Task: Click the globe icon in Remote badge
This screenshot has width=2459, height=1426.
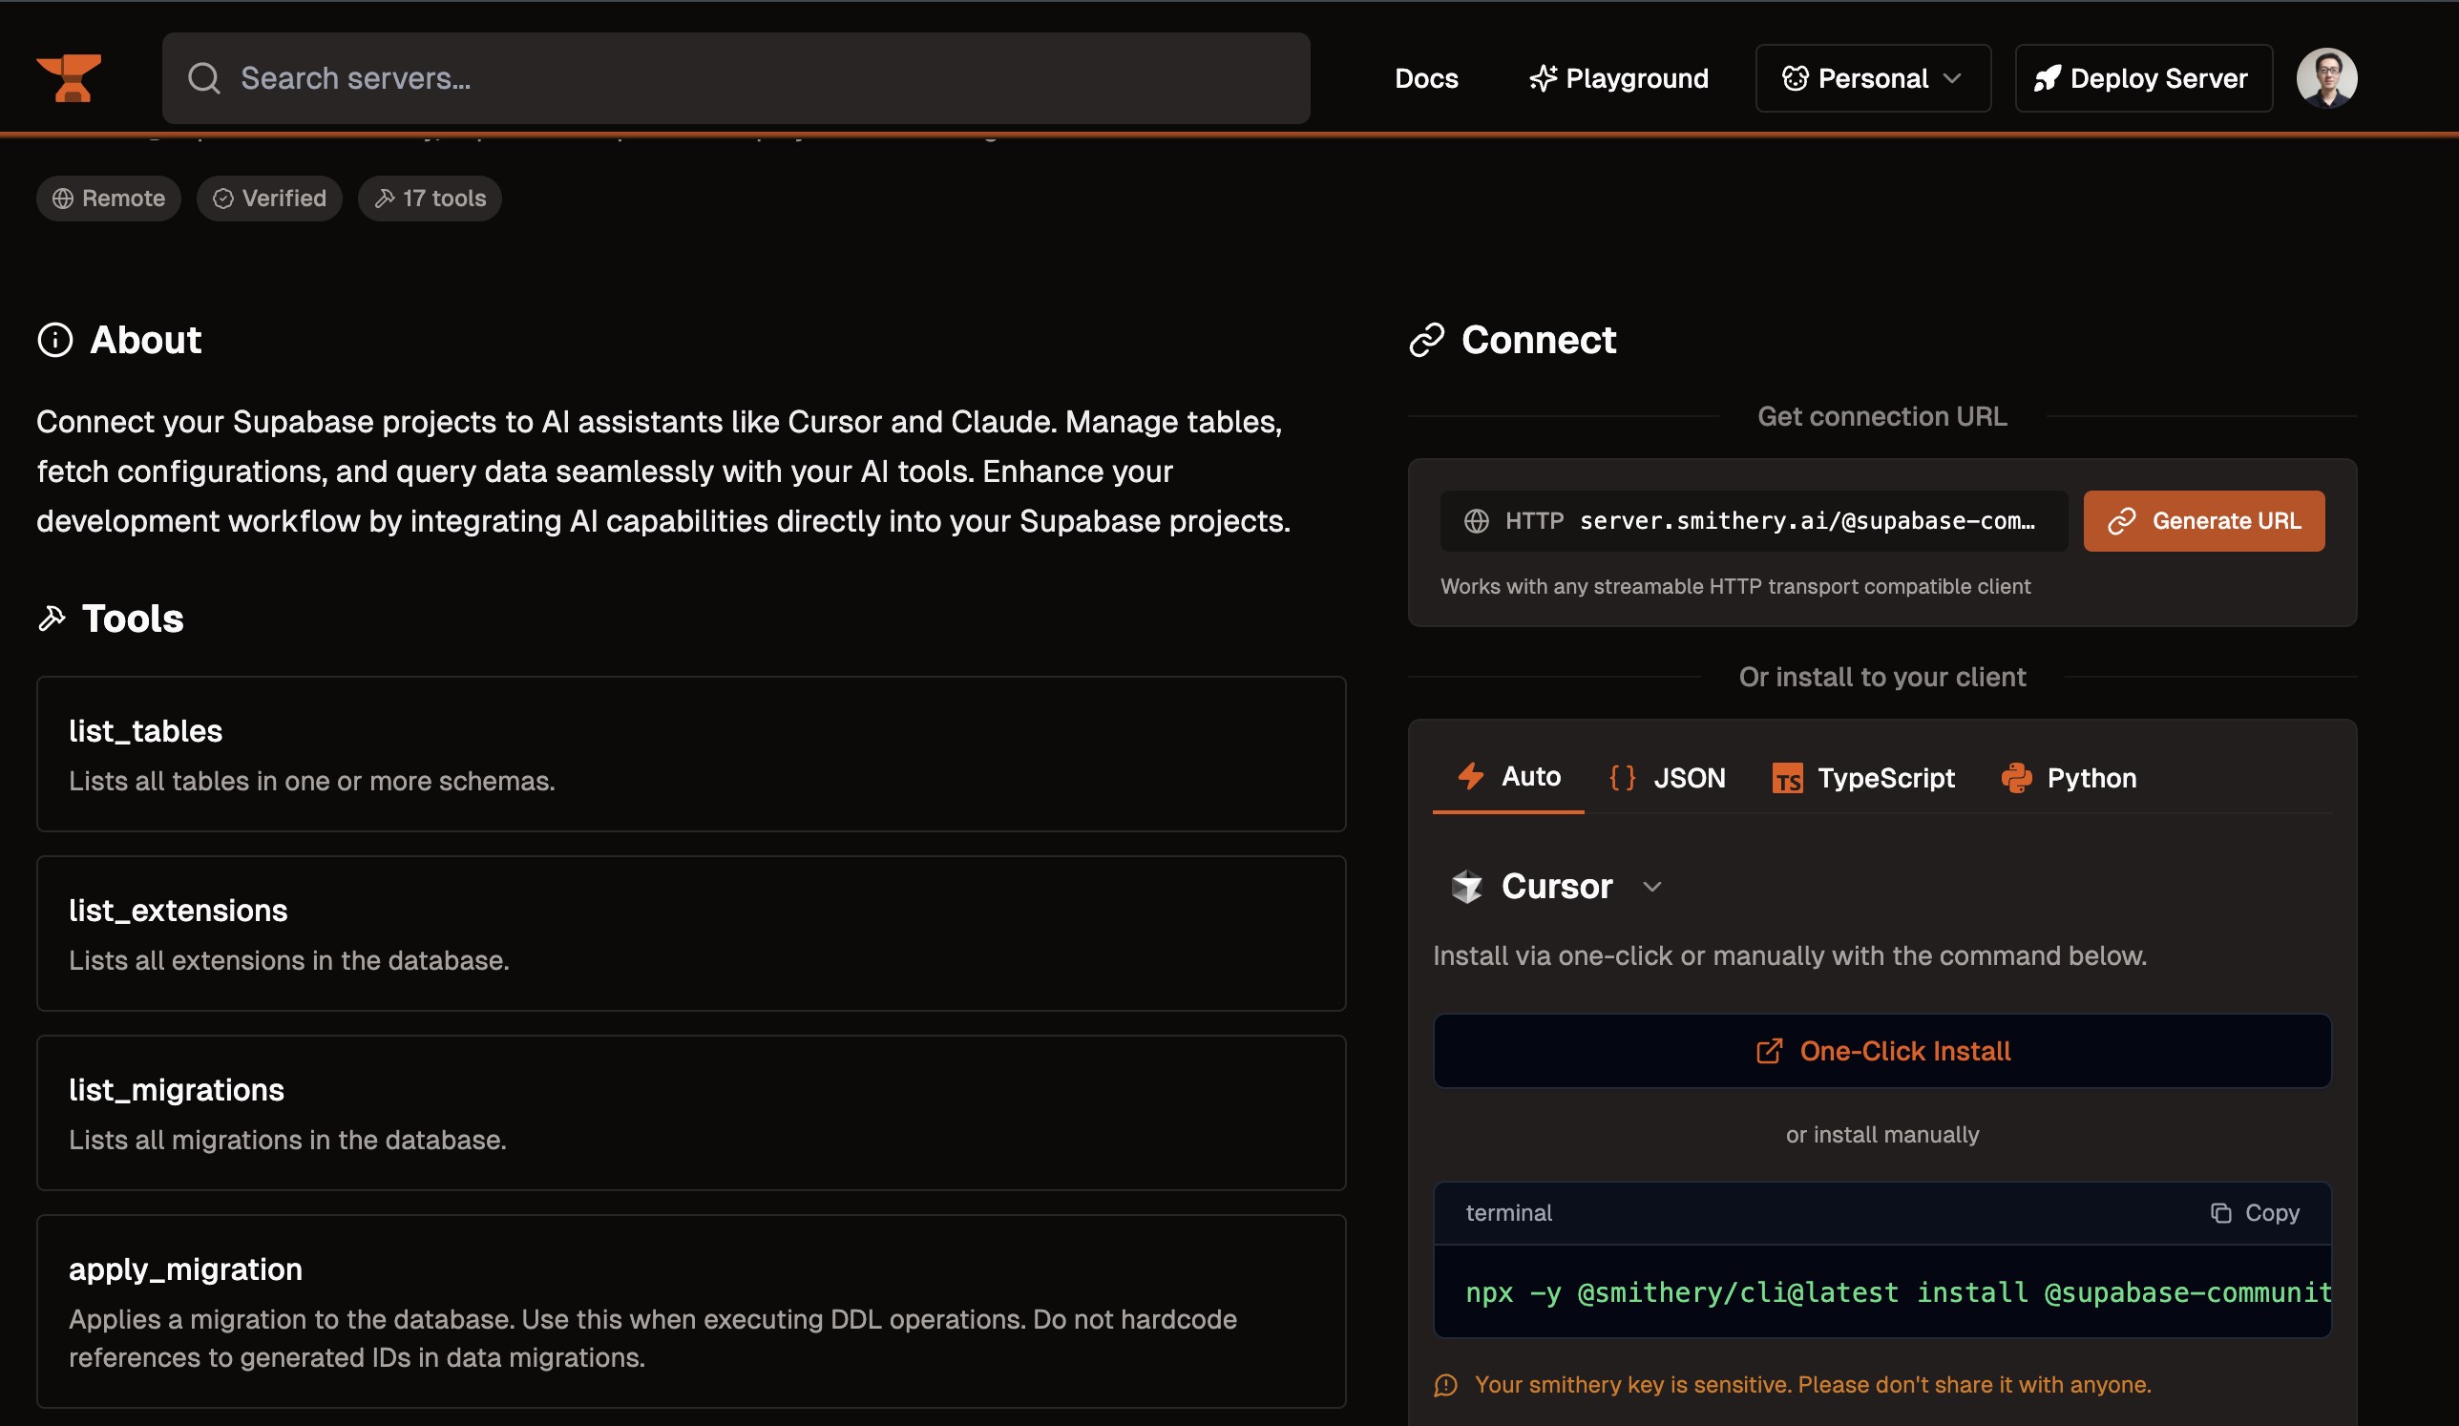Action: [x=62, y=199]
